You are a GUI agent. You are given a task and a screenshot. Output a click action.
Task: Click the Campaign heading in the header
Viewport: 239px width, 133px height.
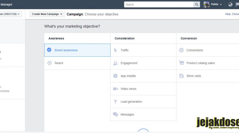point(75,14)
